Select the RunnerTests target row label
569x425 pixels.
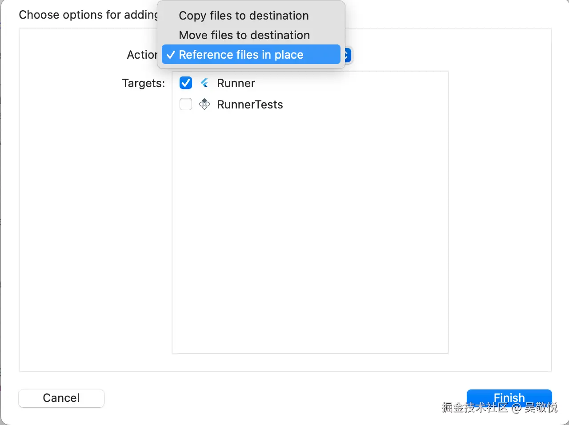pyautogui.click(x=250, y=104)
